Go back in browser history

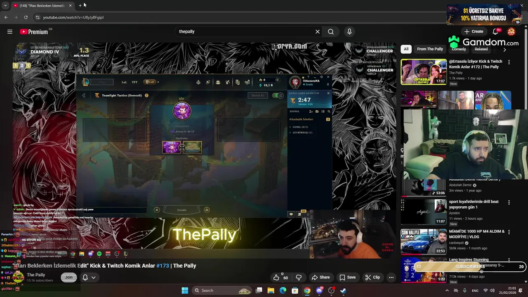click(6, 17)
